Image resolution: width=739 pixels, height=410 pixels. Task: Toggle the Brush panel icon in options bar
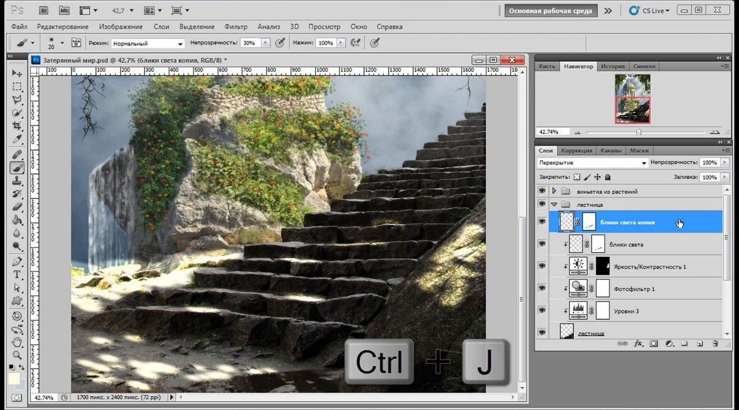point(76,43)
